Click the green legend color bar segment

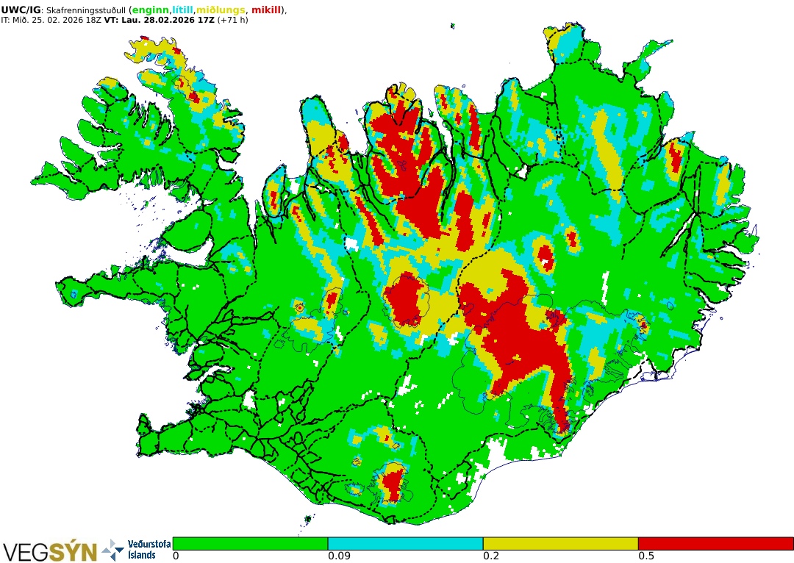(250, 543)
